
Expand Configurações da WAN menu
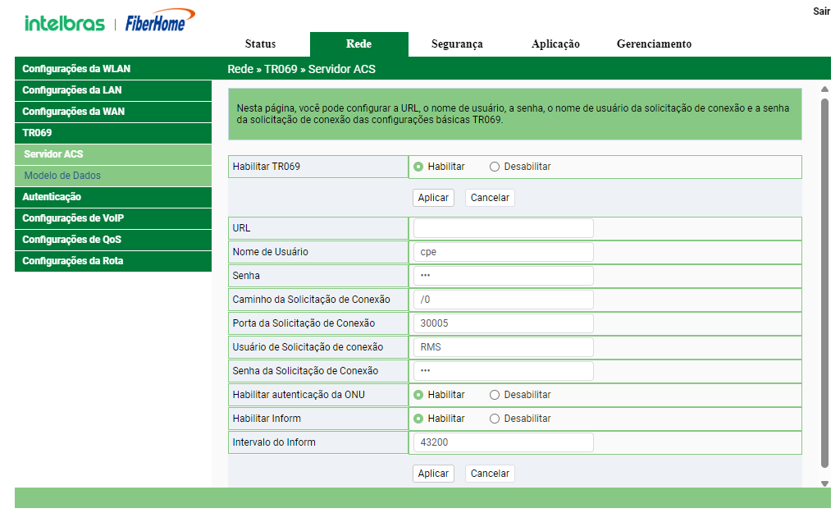point(113,112)
